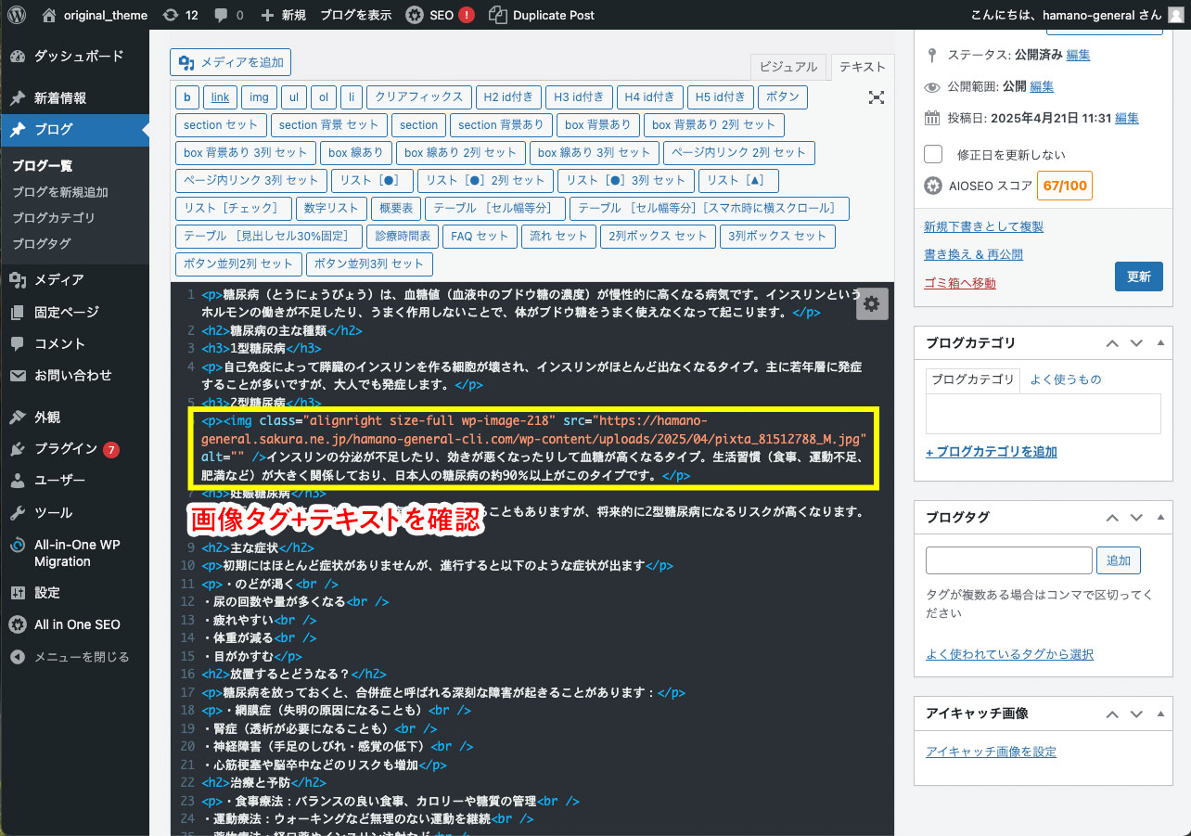Open the Plugins menu in sidebar
Image resolution: width=1191 pixels, height=836 pixels.
65,449
